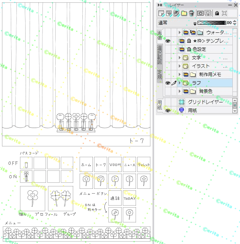The image size is (240, 244).
Task: Click the merge-down layers icon
Action: [x=208, y=13]
